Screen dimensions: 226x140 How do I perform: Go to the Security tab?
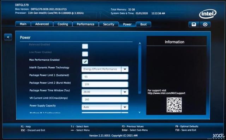point(108,24)
